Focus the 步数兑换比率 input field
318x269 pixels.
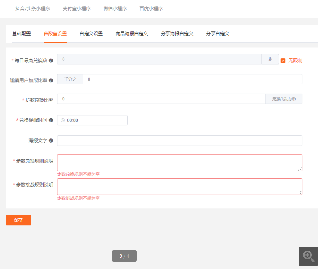coord(161,99)
